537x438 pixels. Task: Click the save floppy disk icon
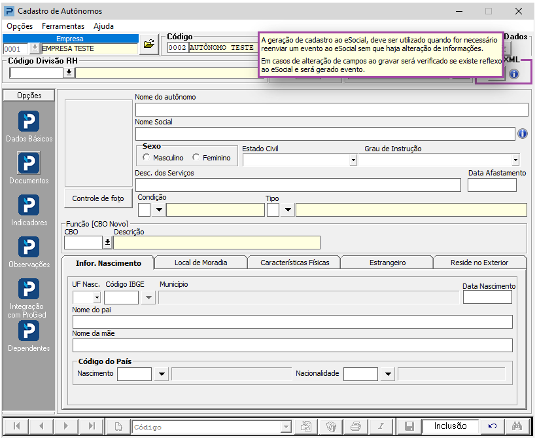[x=409, y=426]
